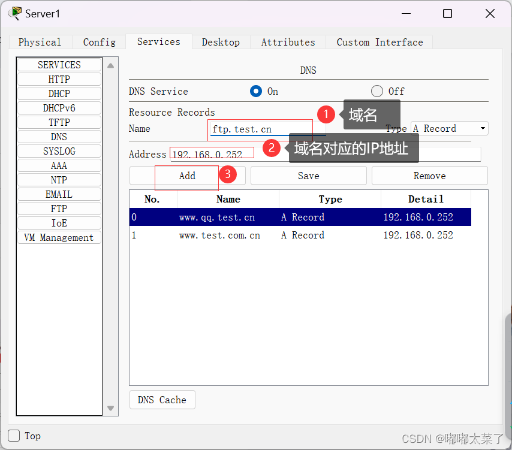Click the Remove record button
Screen dimensions: 512x450
point(430,176)
